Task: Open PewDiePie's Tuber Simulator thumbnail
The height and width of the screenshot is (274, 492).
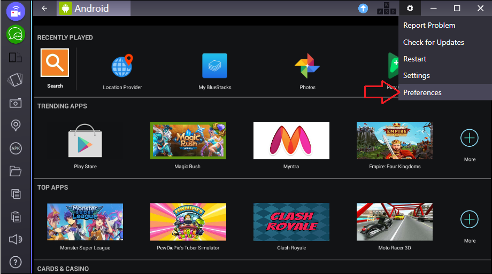Action: (188, 222)
